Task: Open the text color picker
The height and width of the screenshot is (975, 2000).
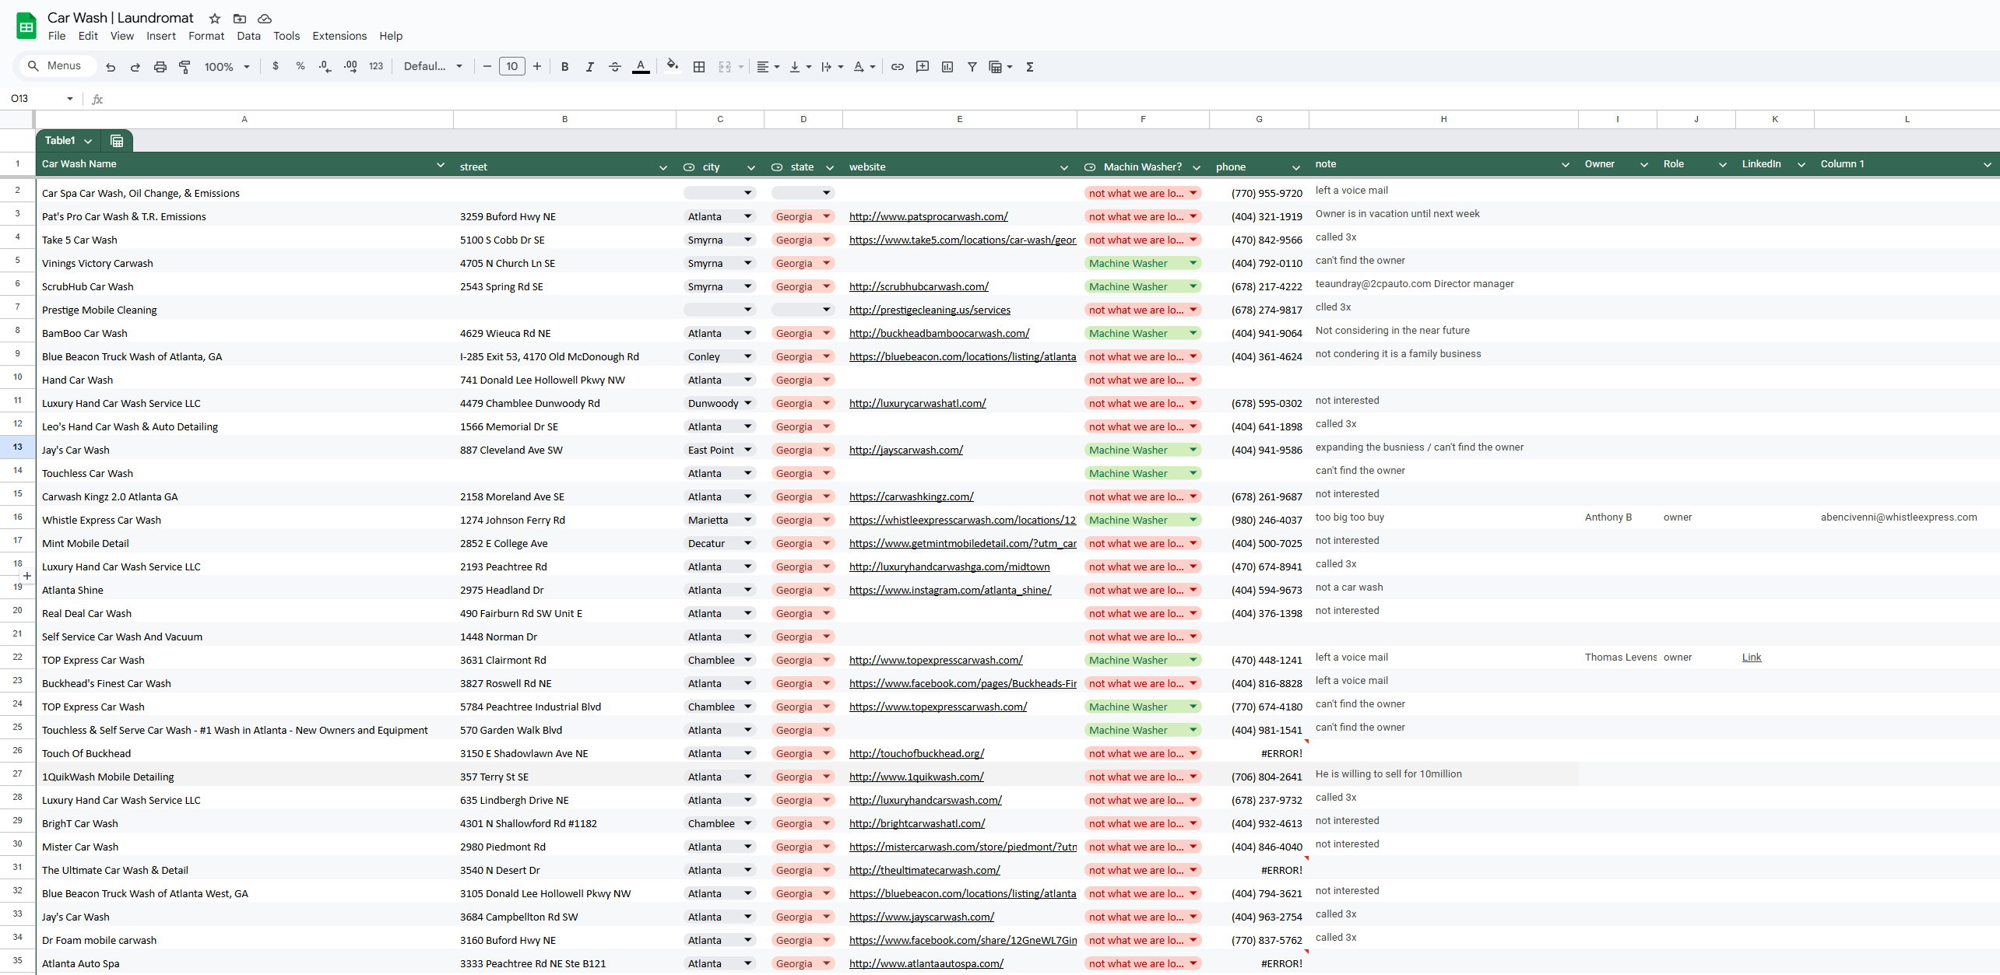Action: 641,67
